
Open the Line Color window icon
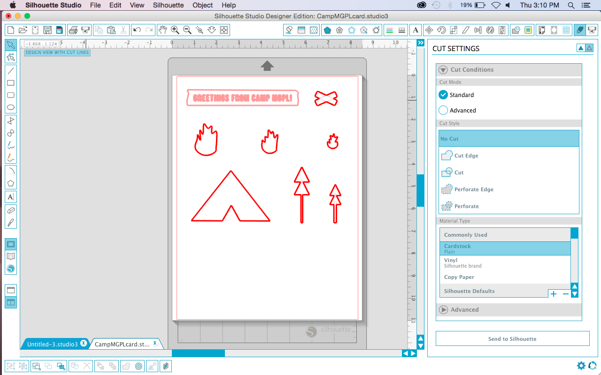click(389, 30)
